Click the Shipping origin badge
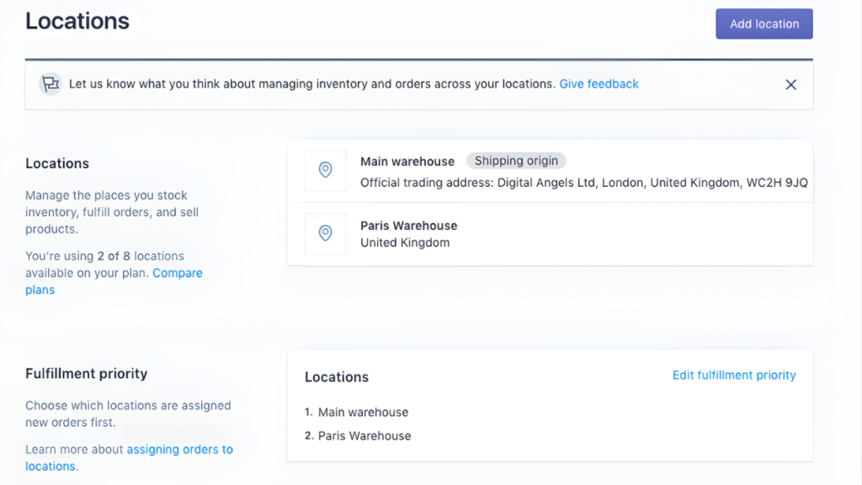This screenshot has width=862, height=485. 516,161
